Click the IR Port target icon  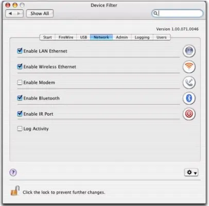[189, 114]
